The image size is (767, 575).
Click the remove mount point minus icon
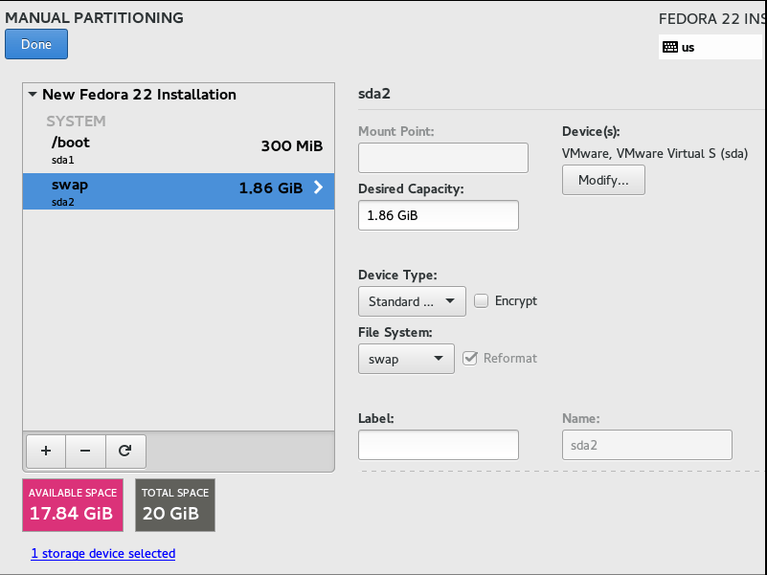85,451
